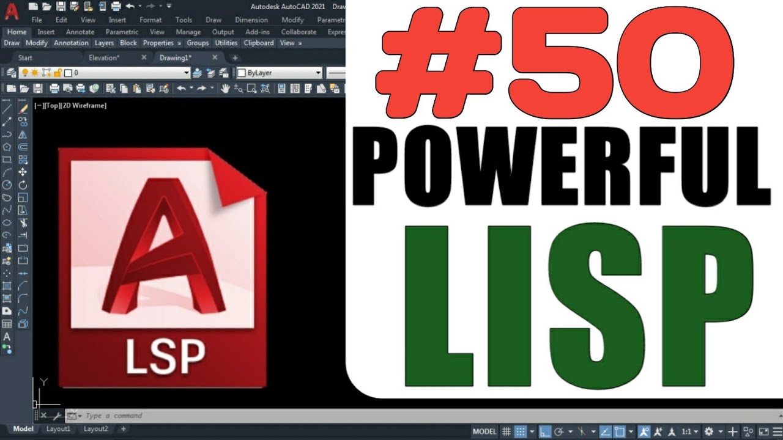The height and width of the screenshot is (440, 783).
Task: Open the Dimension menu
Action: [x=251, y=20]
